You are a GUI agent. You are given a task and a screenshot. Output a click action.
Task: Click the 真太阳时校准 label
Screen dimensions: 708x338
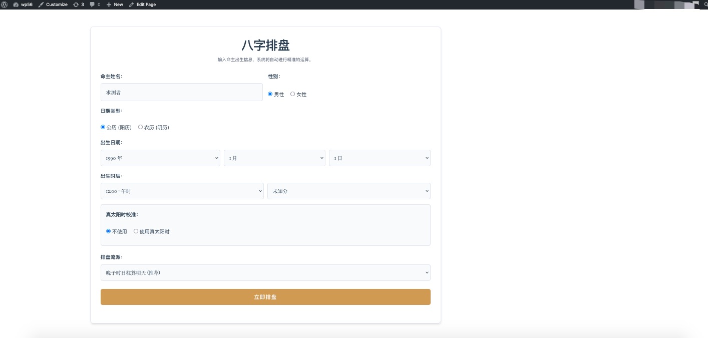(122, 214)
